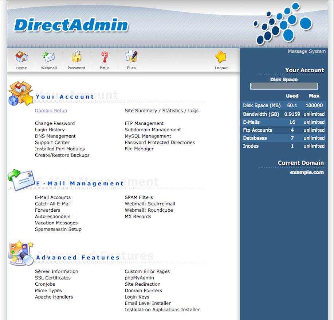Open MX Records

coord(138,216)
